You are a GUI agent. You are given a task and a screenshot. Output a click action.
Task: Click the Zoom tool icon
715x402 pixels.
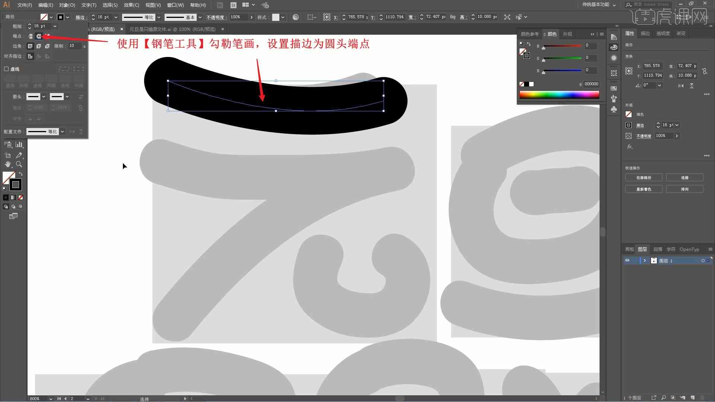click(x=19, y=164)
